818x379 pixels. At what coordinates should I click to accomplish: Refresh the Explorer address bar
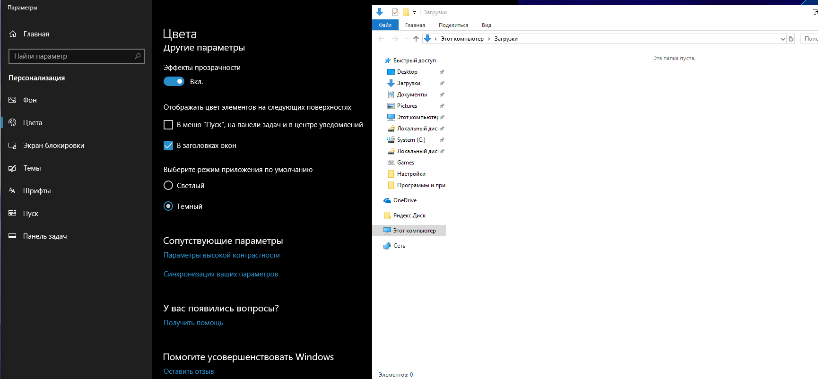pos(791,39)
